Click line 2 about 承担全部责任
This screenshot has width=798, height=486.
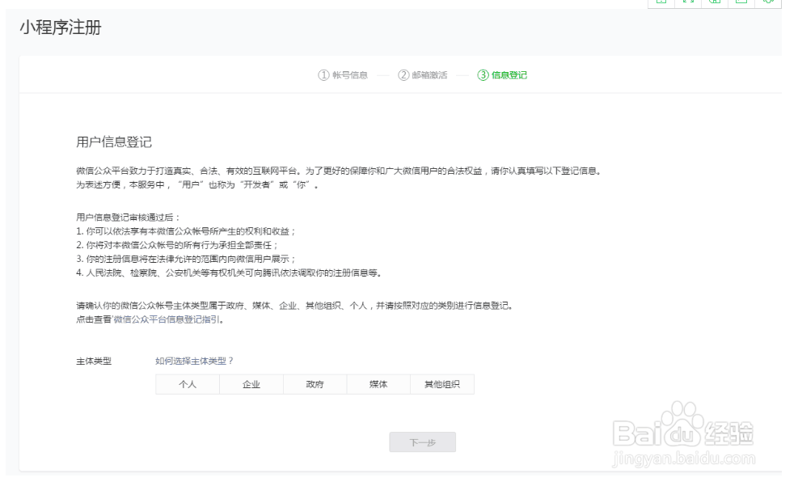click(x=177, y=245)
